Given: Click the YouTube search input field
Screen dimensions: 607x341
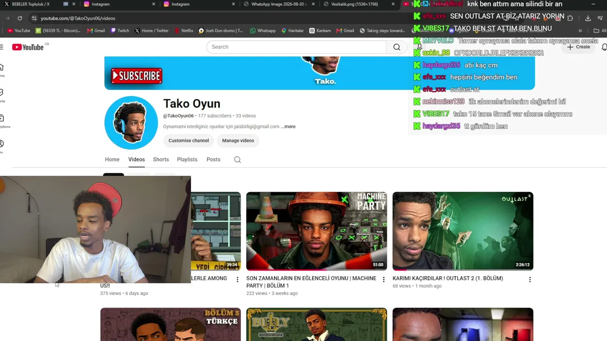Looking at the screenshot, I should tap(296, 47).
